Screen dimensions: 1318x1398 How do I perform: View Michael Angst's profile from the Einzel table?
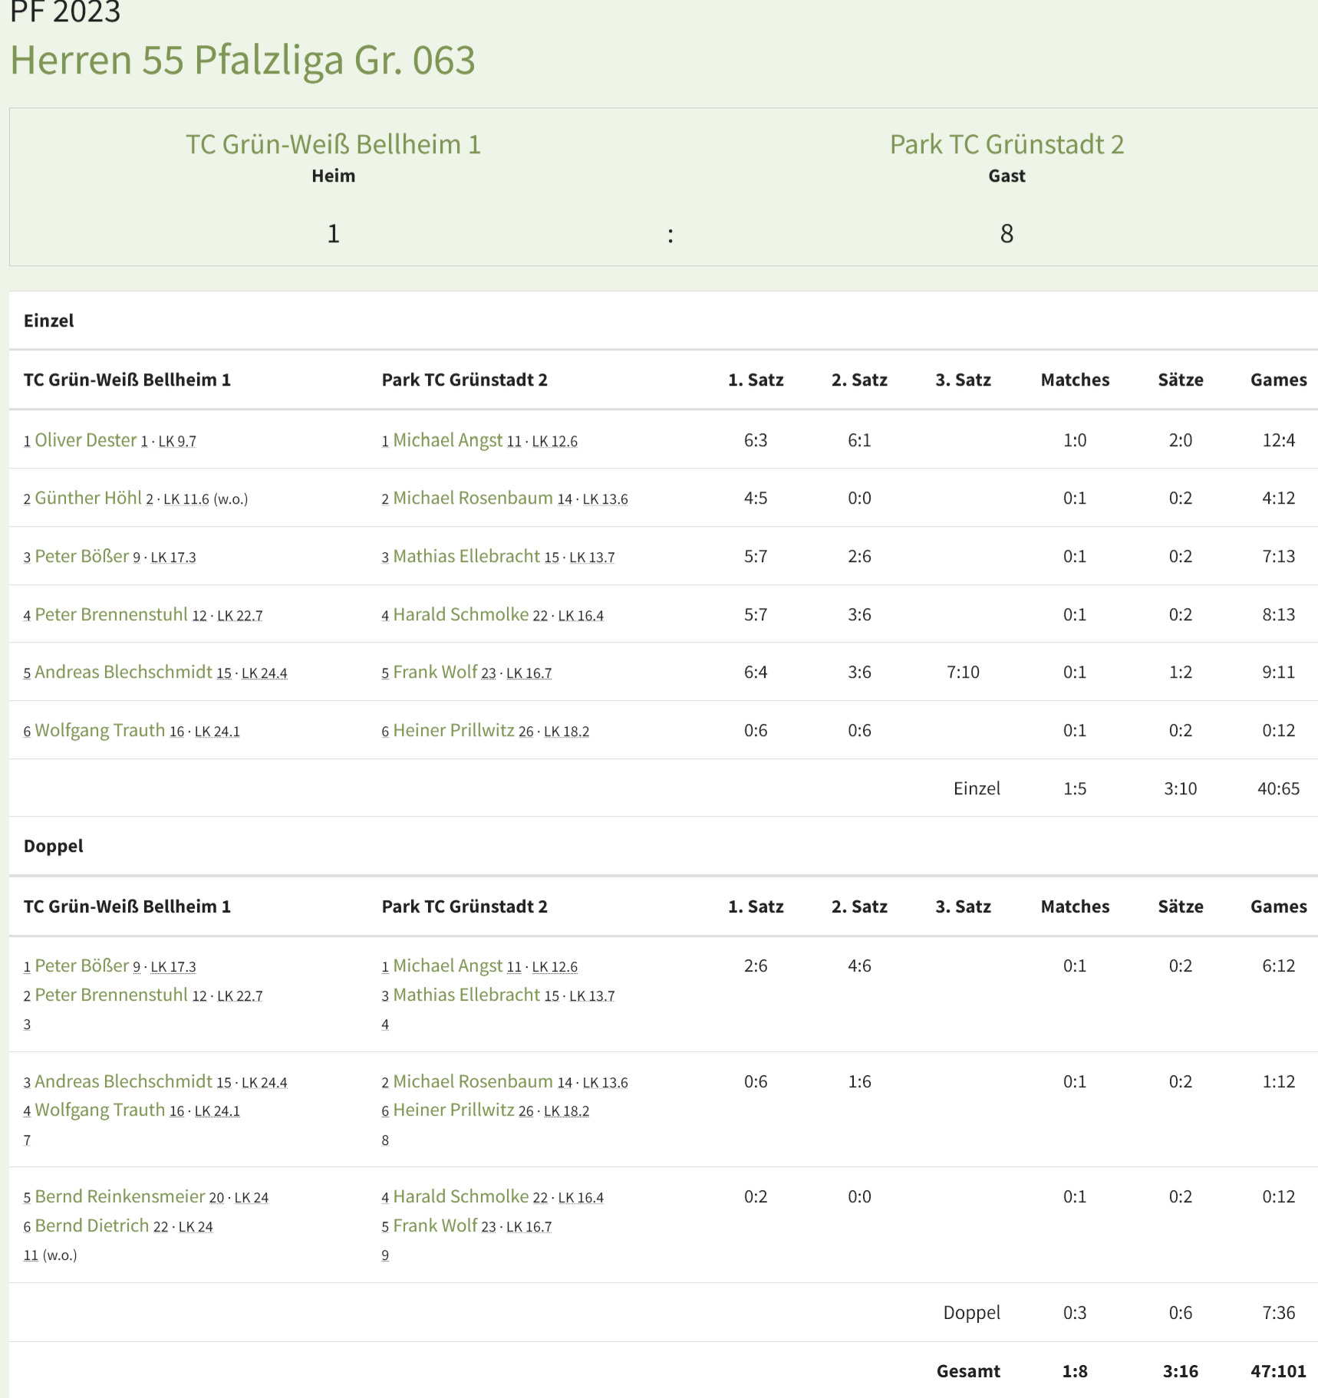[447, 440]
